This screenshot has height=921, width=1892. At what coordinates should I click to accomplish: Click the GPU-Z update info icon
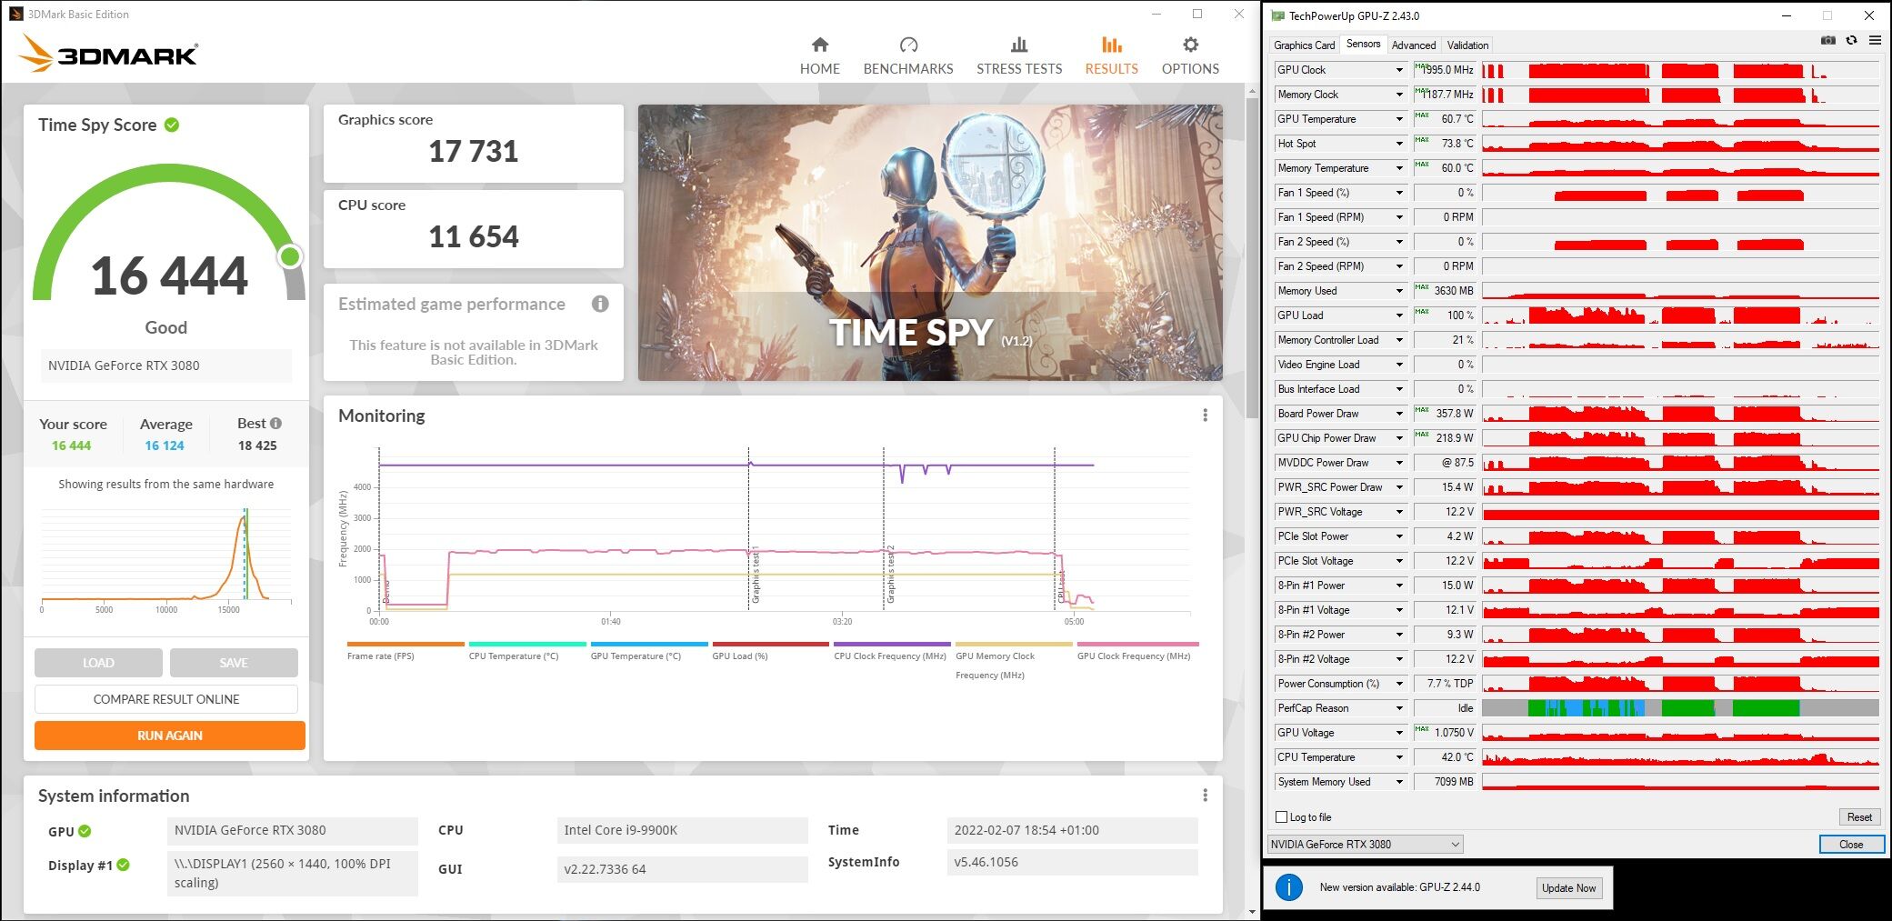(1288, 887)
